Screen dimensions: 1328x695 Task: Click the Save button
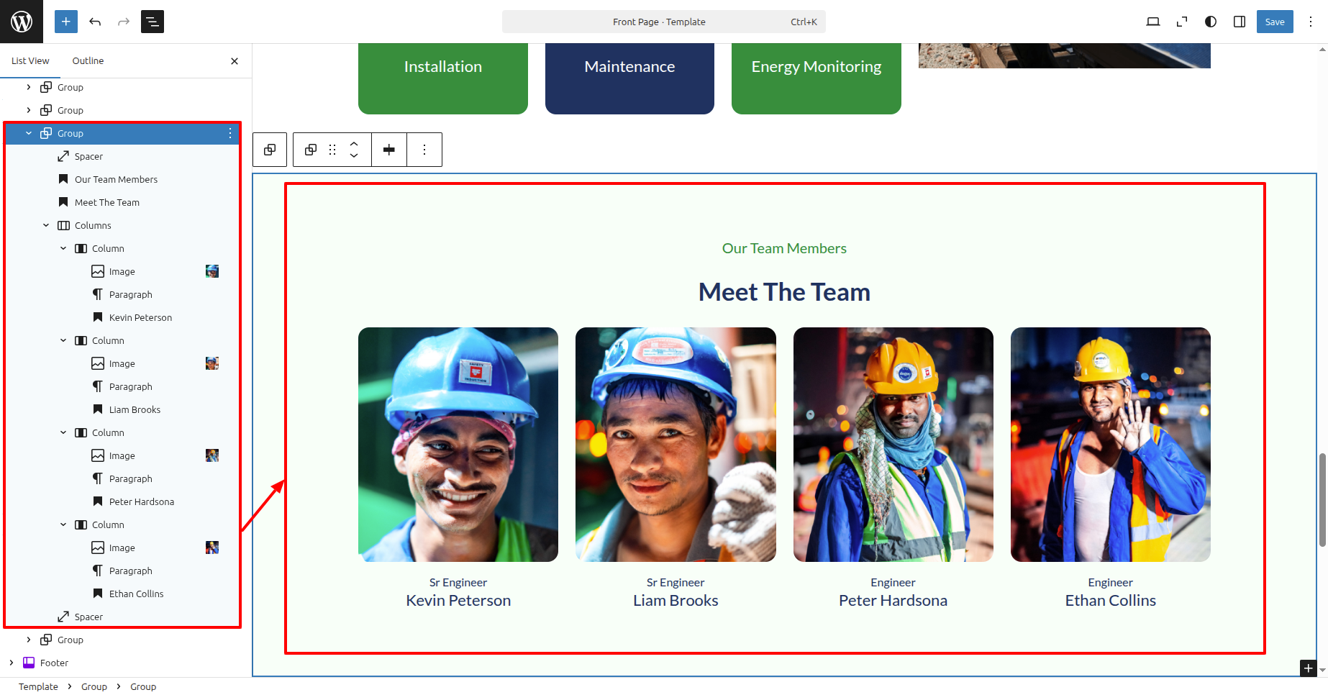[x=1275, y=22]
